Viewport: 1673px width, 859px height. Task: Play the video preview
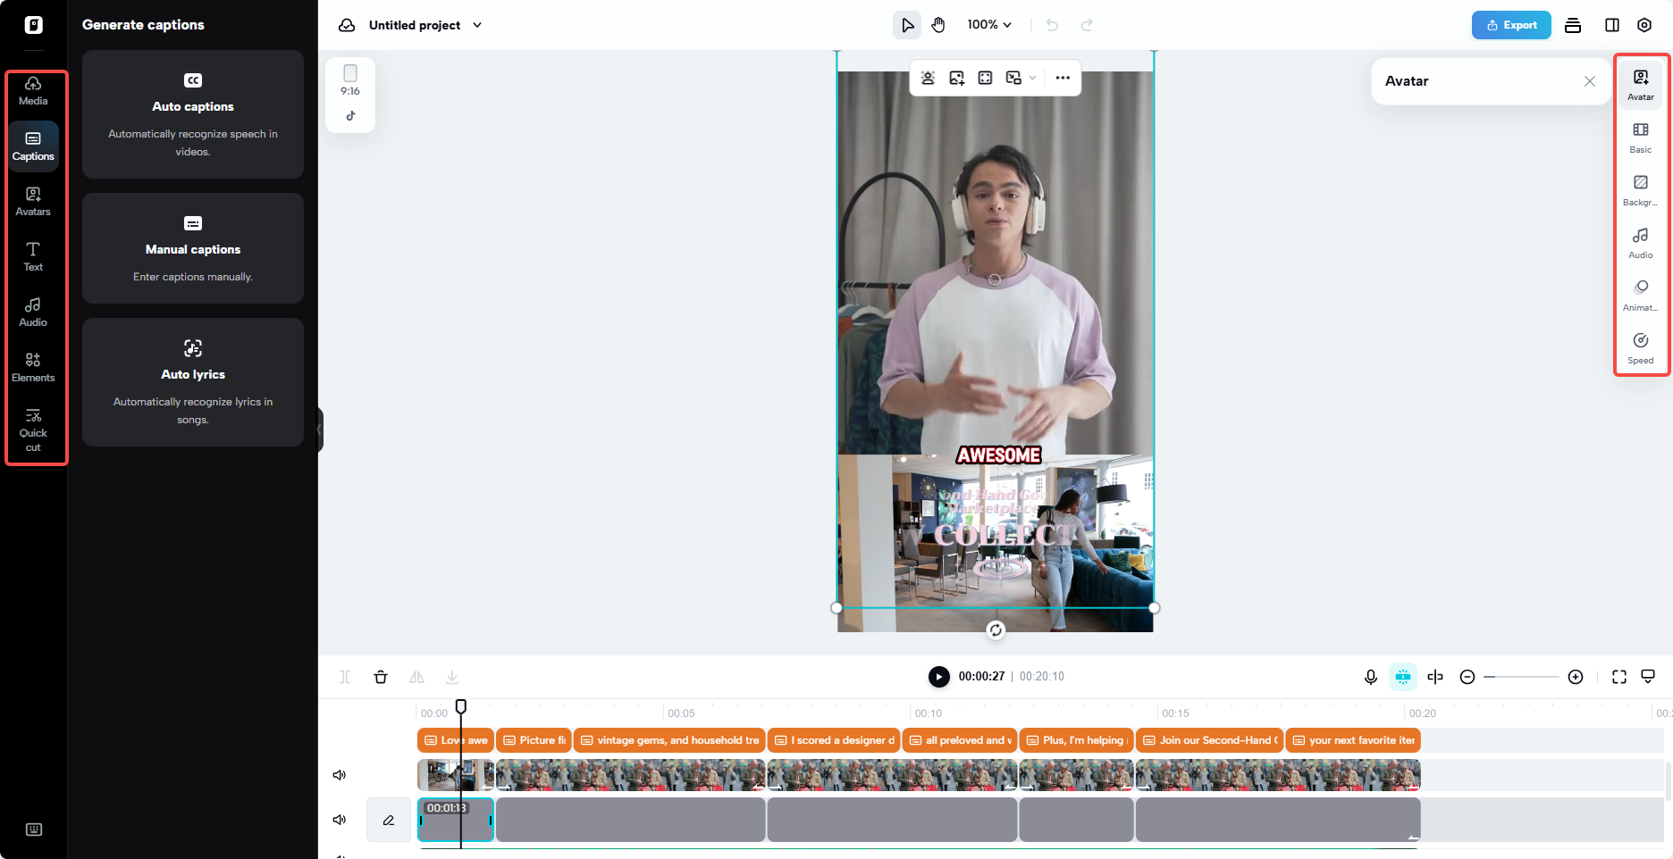pyautogui.click(x=938, y=677)
